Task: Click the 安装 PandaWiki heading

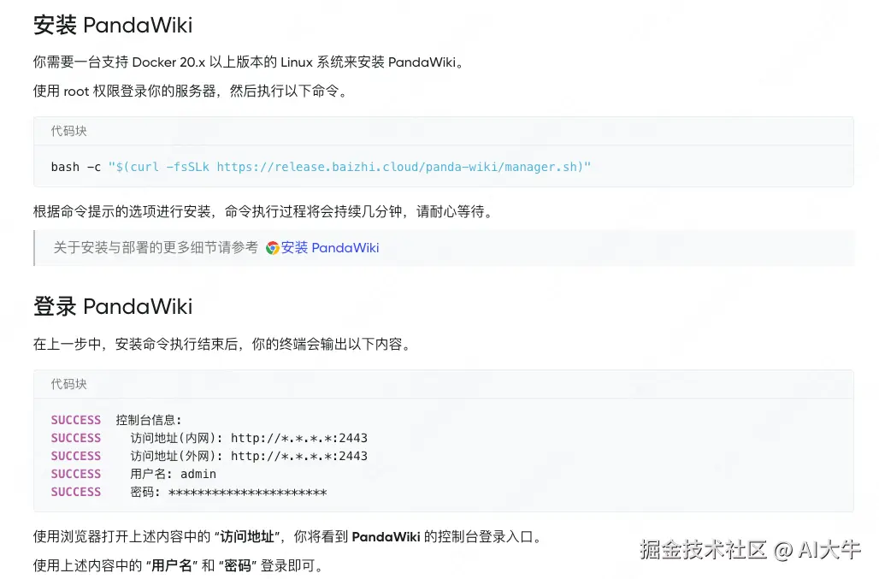Action: pos(113,25)
